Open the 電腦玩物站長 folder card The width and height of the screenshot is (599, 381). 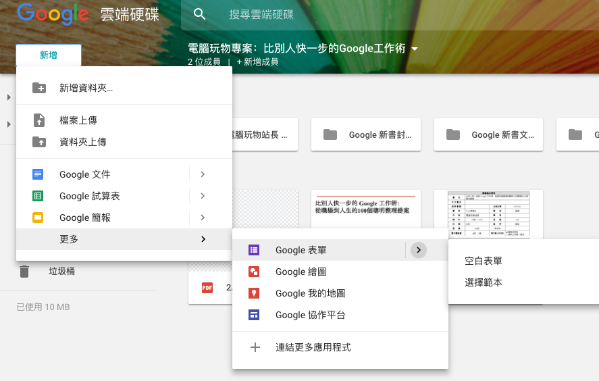(265, 134)
